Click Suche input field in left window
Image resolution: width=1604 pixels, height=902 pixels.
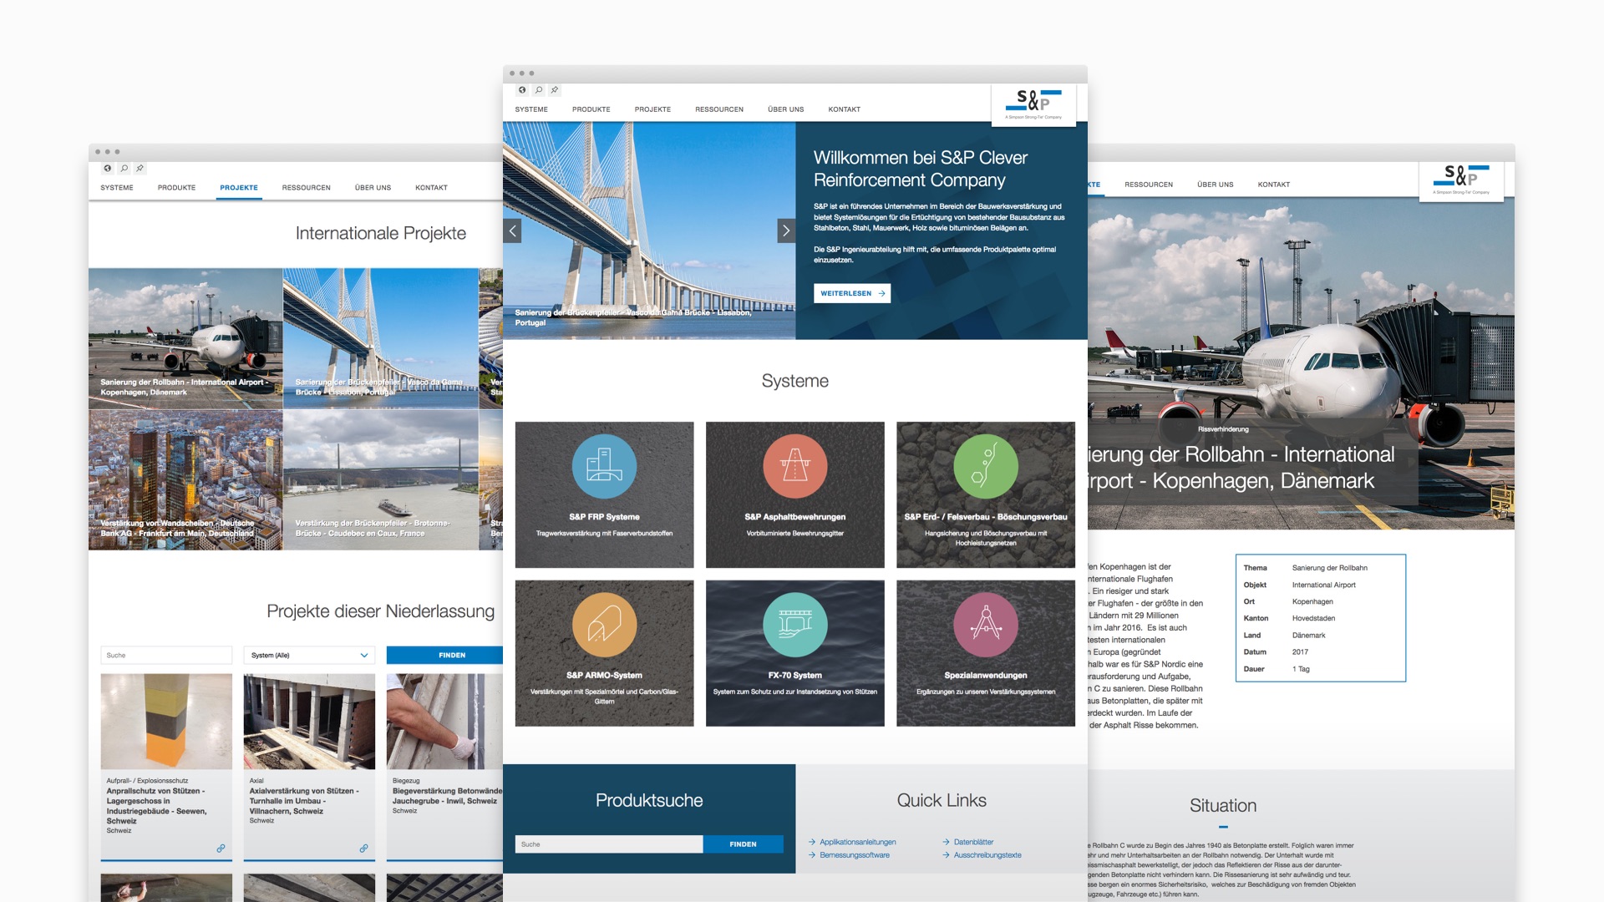[x=166, y=656]
